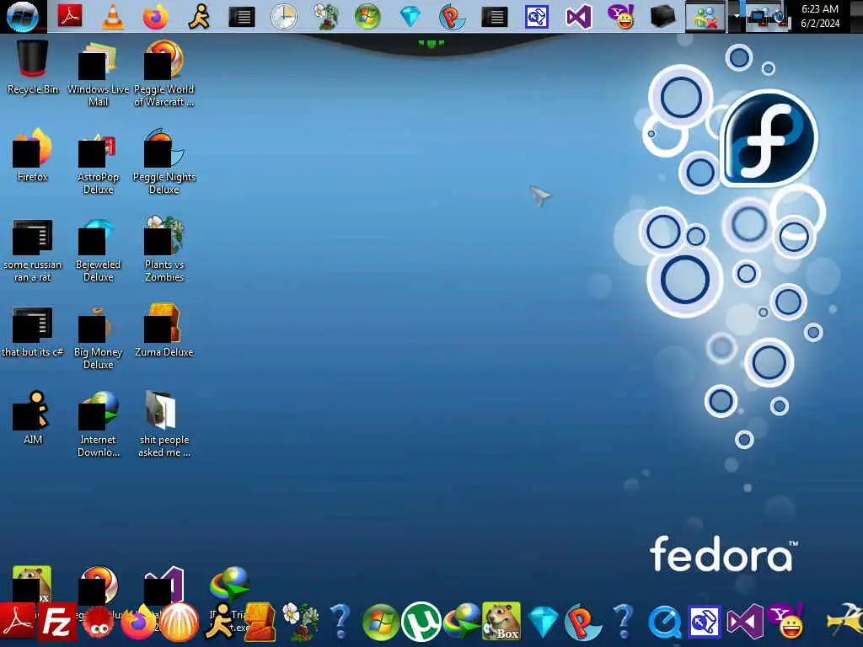Image resolution: width=863 pixels, height=647 pixels.
Task: Launch QuickTime Player from the bottom dock
Action: tap(664, 623)
